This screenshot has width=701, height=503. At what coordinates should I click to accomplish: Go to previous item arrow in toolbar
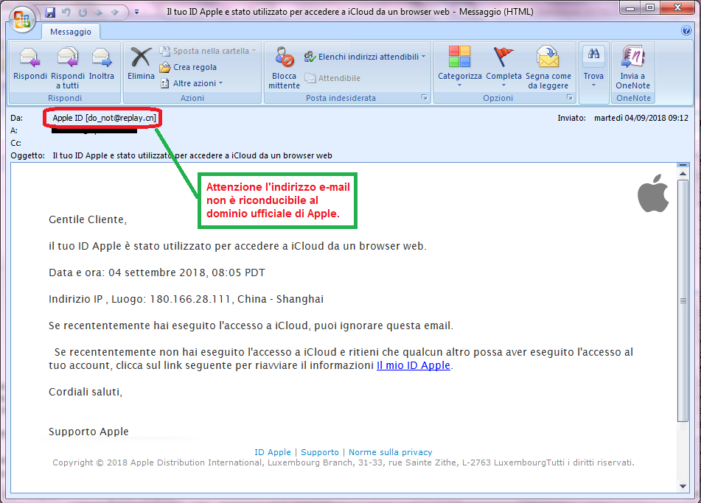(99, 13)
